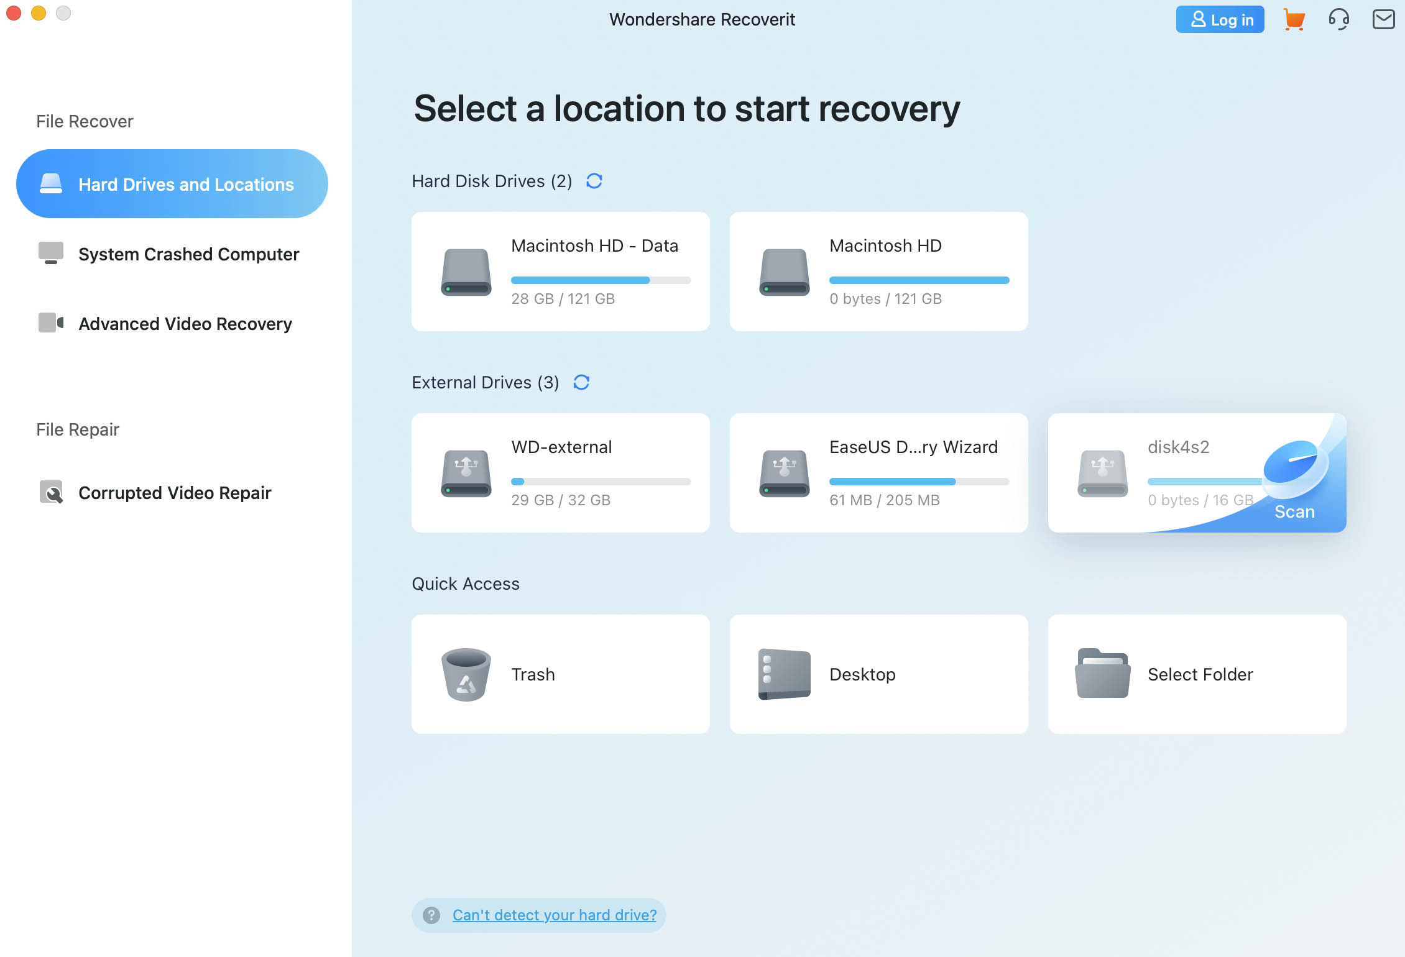Click the disk4s2 USB drive icon
This screenshot has width=1405, height=957.
tap(1103, 474)
